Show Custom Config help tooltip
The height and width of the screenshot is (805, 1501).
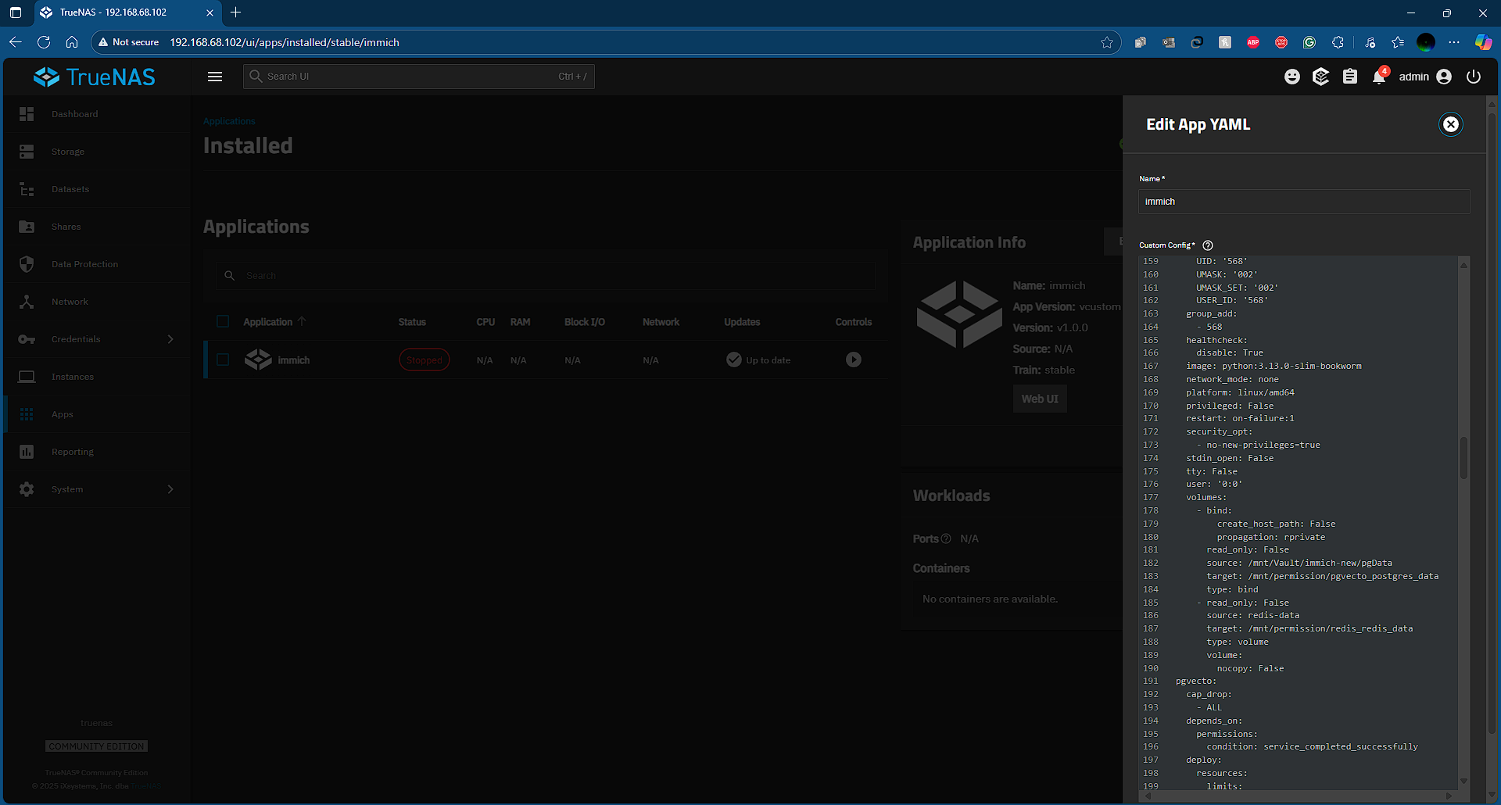1208,245
